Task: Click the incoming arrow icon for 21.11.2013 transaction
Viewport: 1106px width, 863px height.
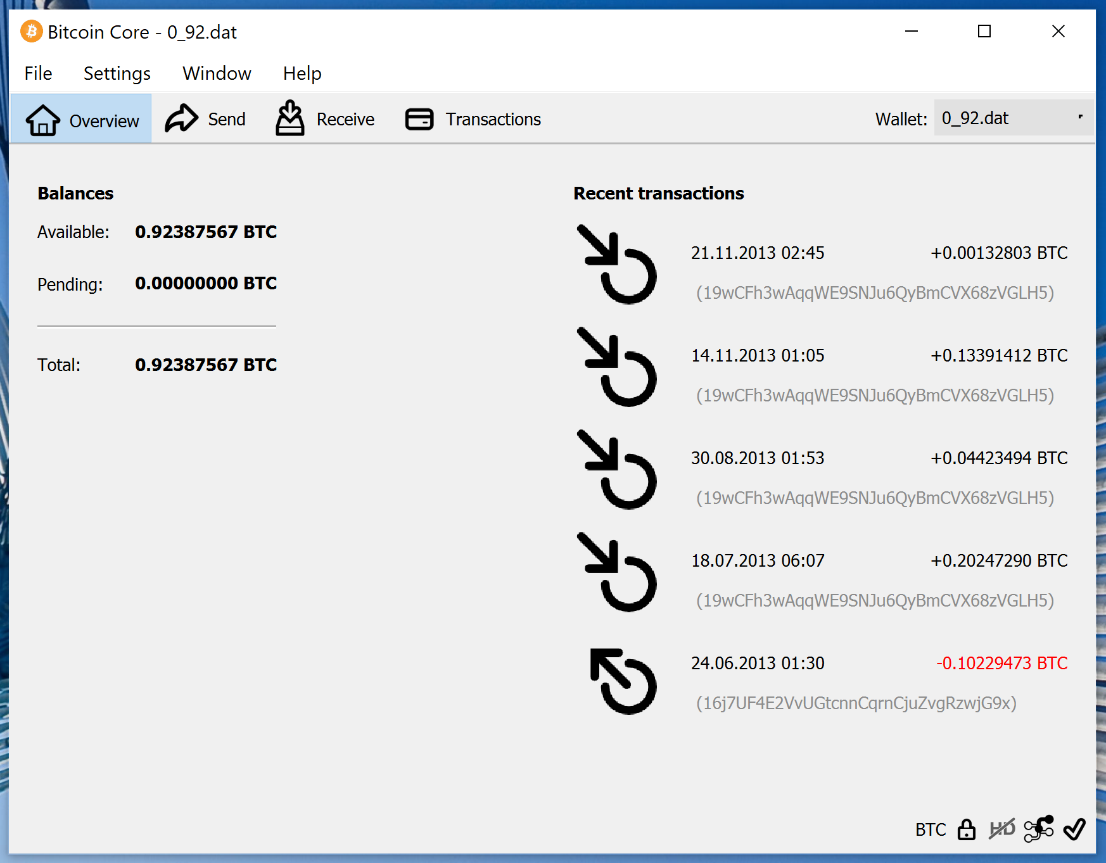Action: point(616,265)
